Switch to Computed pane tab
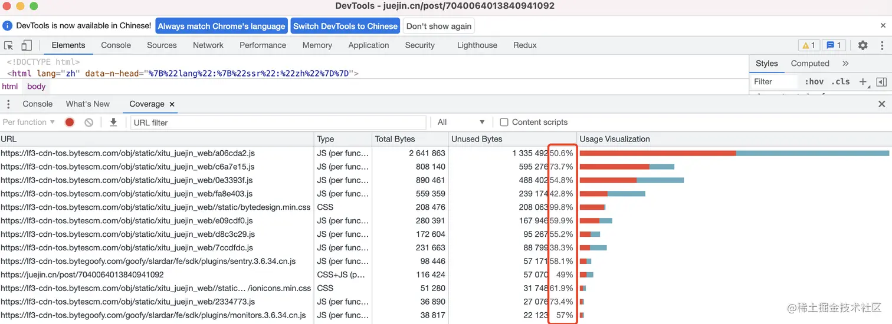This screenshot has width=892, height=324. (810, 64)
